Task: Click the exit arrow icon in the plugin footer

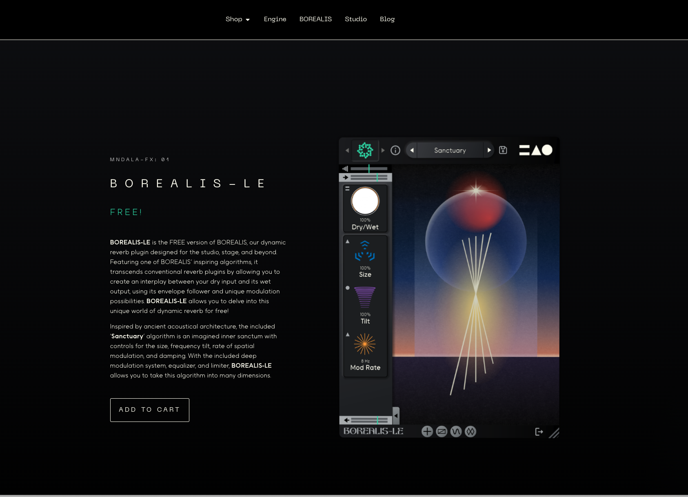Action: click(x=539, y=432)
